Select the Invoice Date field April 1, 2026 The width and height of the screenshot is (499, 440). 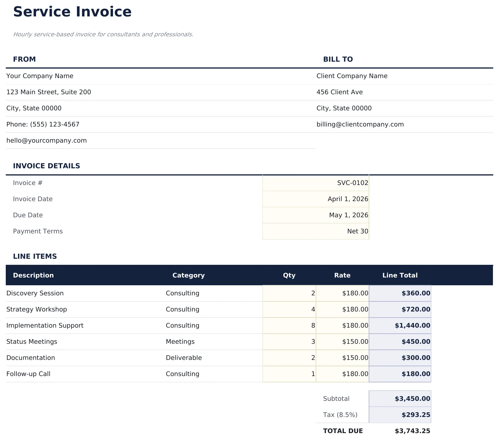pos(316,199)
